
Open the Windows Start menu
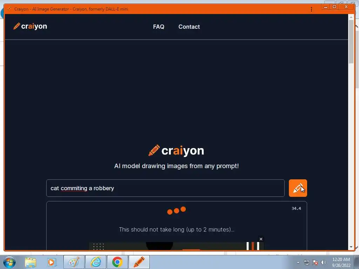coord(9,262)
